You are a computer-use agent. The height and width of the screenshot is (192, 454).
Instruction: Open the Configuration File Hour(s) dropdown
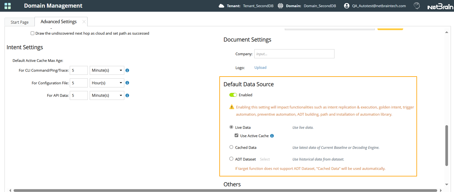[107, 83]
